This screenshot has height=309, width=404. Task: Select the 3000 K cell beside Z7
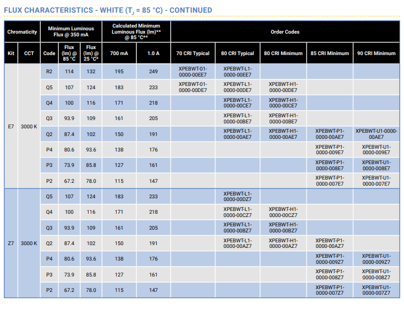point(29,243)
